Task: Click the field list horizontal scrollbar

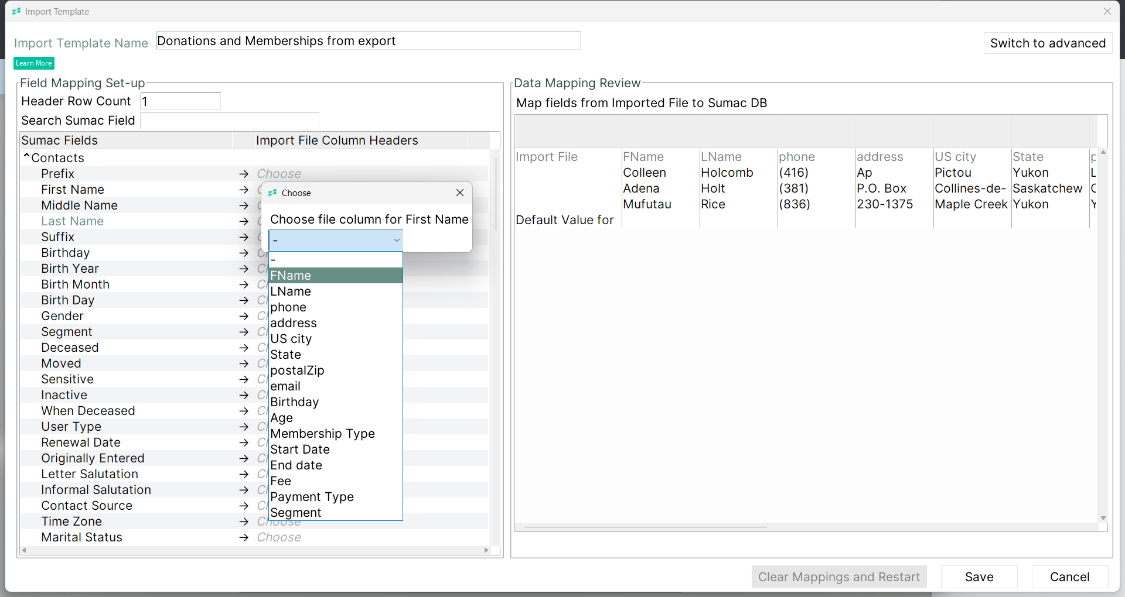Action: [255, 550]
